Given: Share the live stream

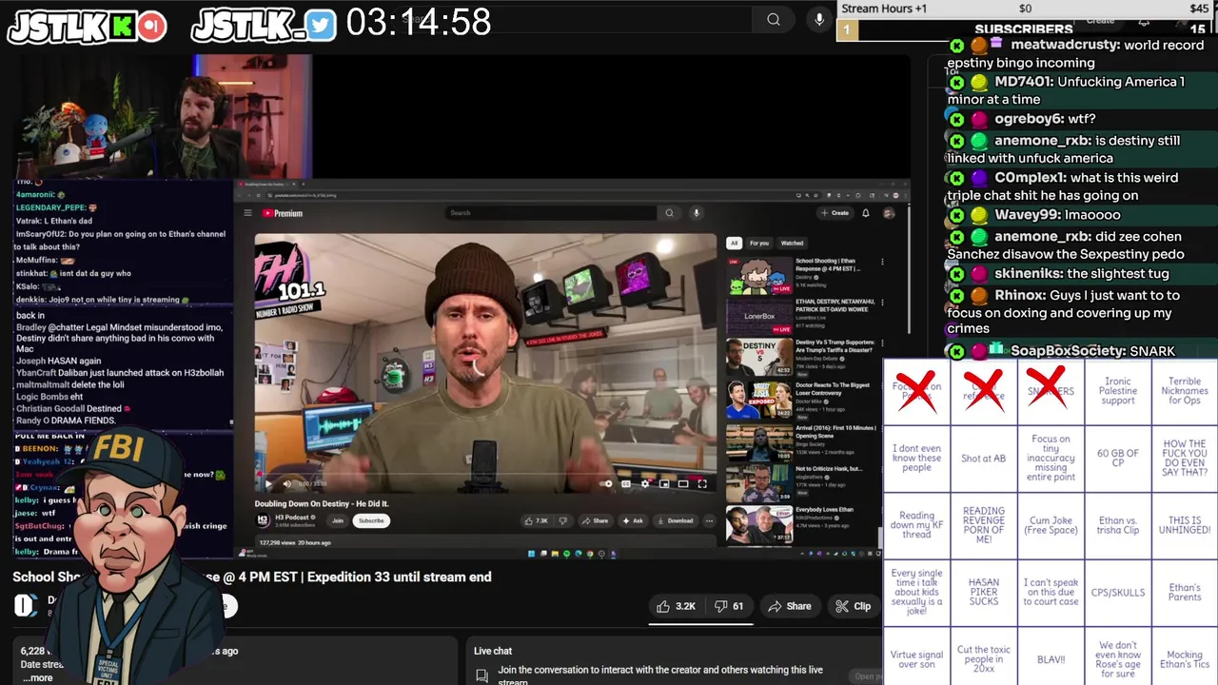Looking at the screenshot, I should (790, 606).
